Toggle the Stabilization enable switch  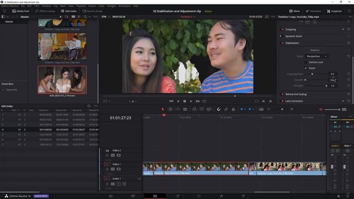[x=282, y=43]
